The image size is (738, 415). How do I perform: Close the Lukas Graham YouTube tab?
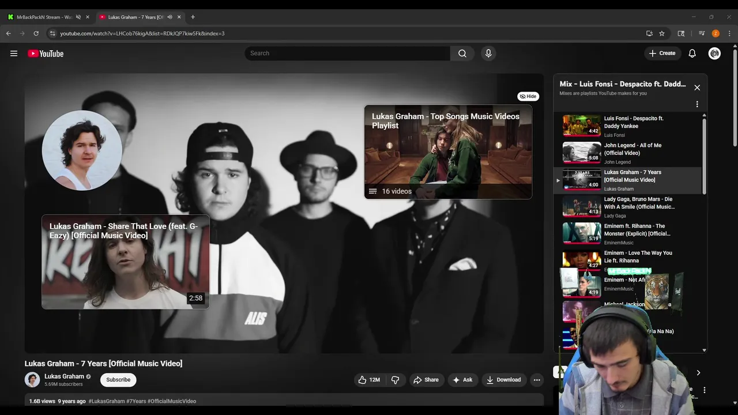179,17
